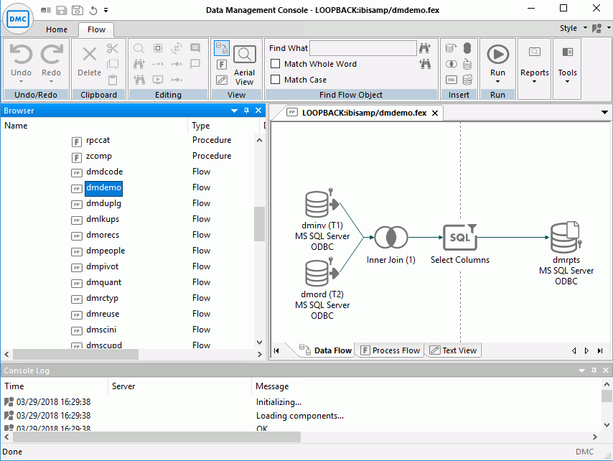Open the Undo dropdown arrow
The image size is (613, 461).
coord(21,82)
